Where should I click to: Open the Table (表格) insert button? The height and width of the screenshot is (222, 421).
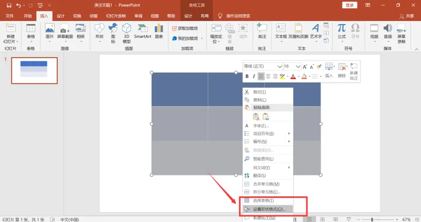31,33
